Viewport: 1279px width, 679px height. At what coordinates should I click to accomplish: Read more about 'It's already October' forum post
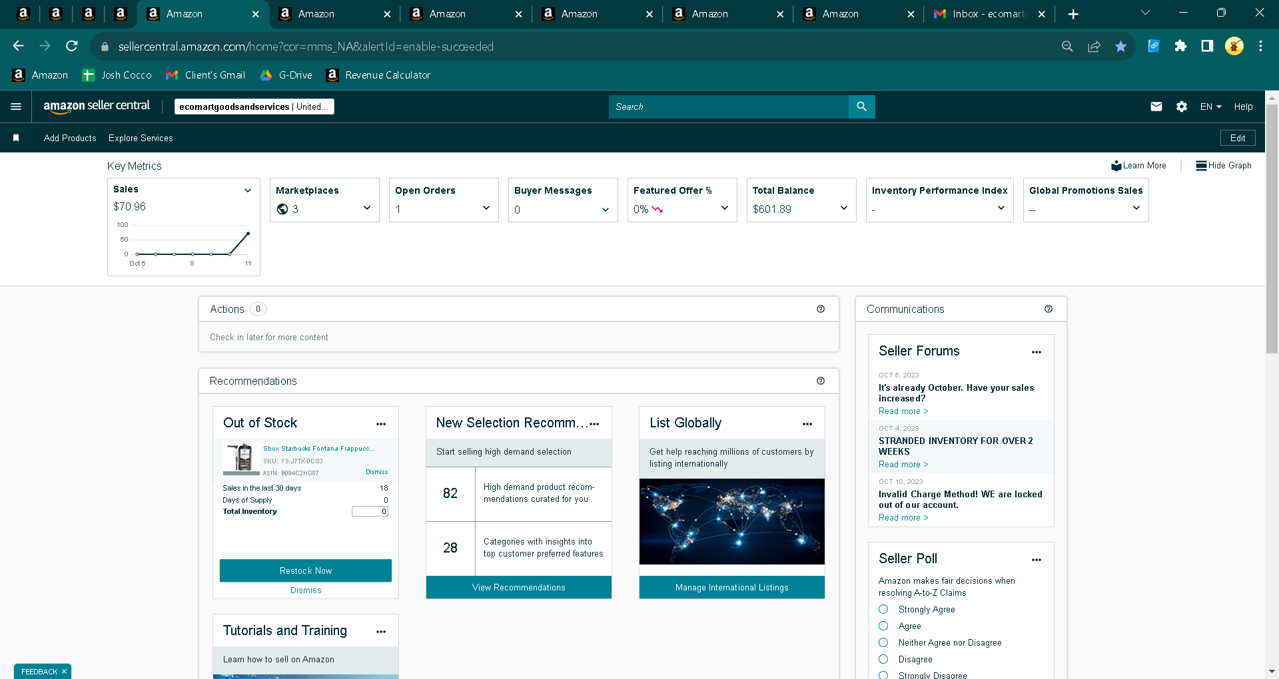tap(903, 411)
